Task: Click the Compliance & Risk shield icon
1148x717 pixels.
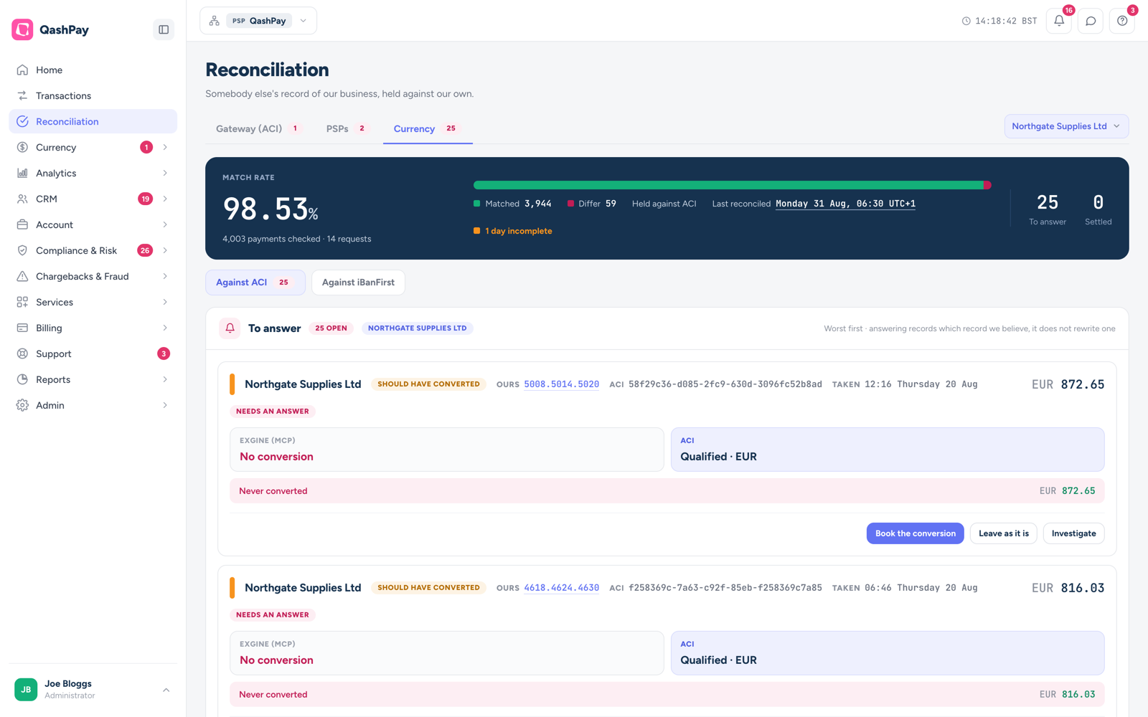Action: coord(22,250)
